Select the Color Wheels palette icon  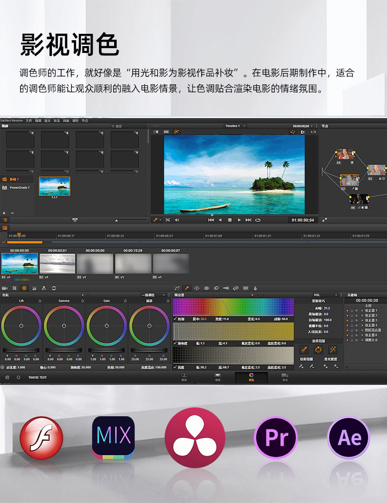(24, 288)
